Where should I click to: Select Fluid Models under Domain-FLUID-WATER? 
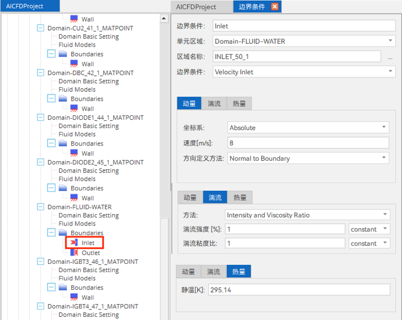point(77,223)
